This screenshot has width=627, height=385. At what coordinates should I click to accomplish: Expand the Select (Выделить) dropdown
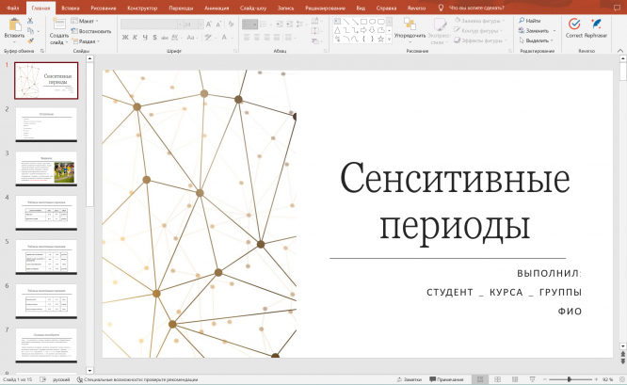point(539,40)
